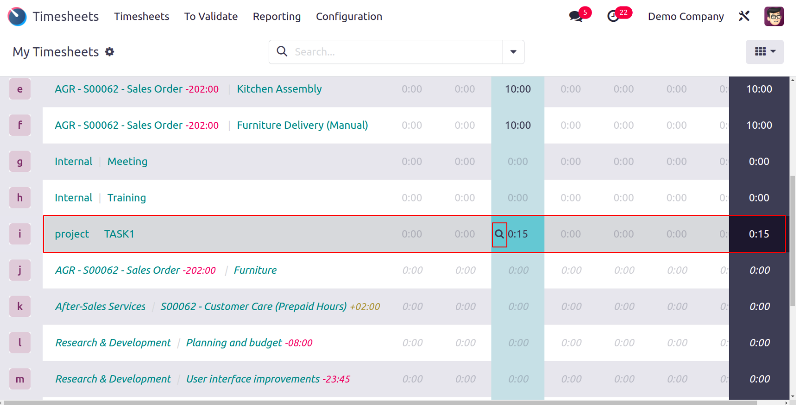Click the 'g' shortcut key button
This screenshot has width=796, height=405.
click(x=20, y=161)
